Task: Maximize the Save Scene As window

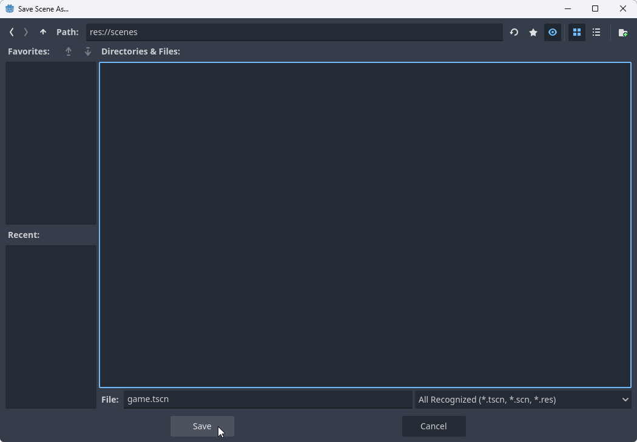Action: pos(595,8)
